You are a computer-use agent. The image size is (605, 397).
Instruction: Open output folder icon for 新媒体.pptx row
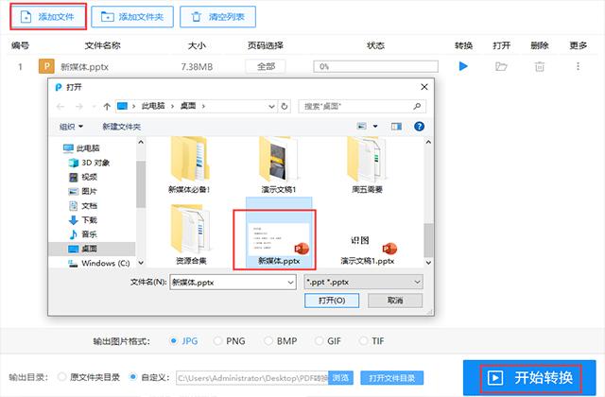[501, 66]
